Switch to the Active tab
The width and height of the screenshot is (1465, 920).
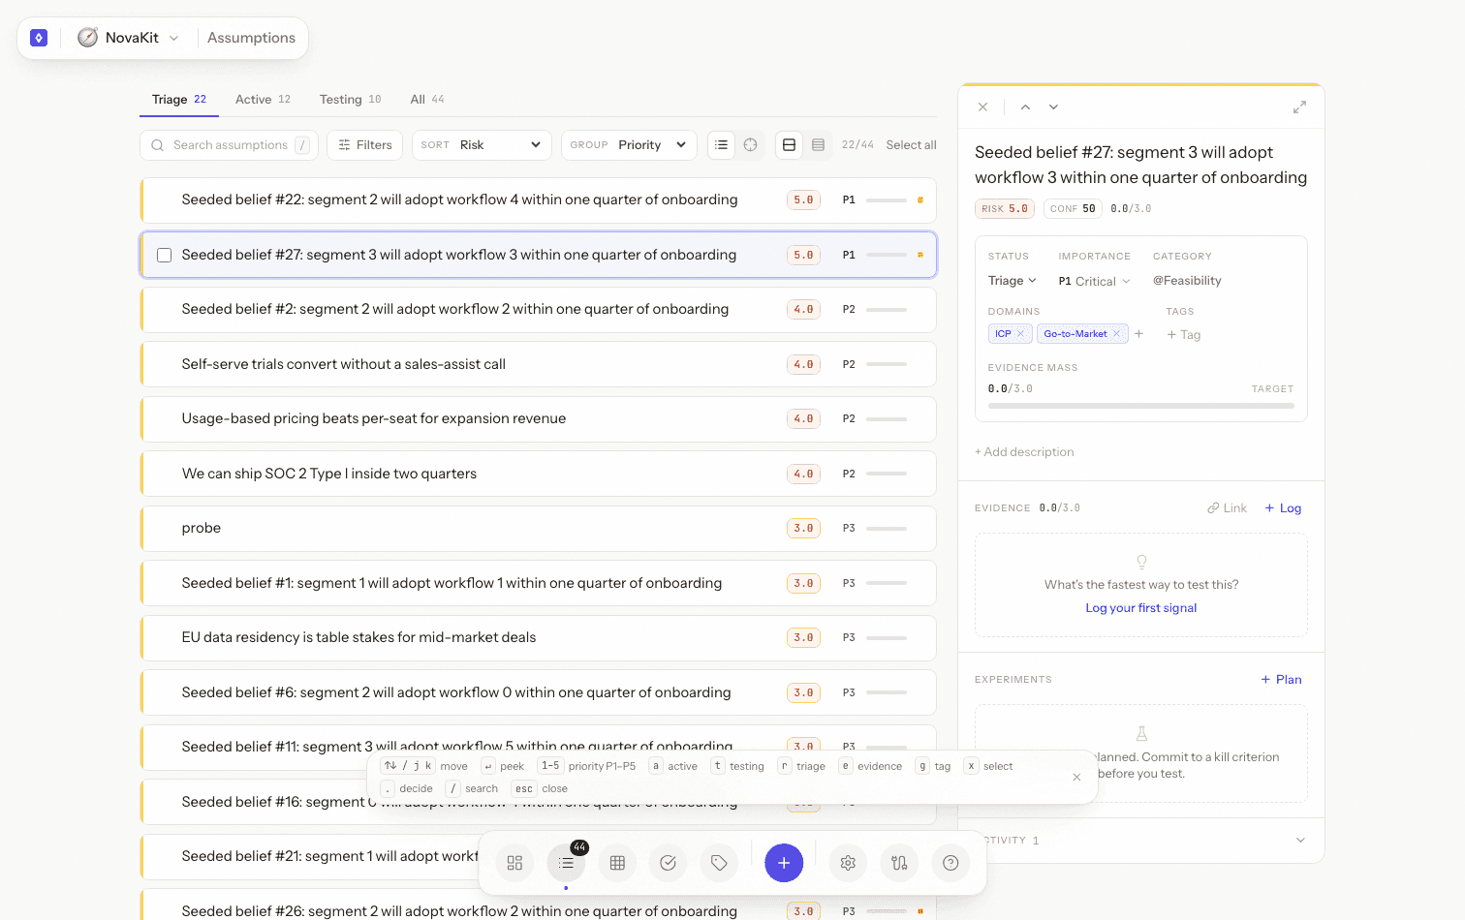click(263, 100)
